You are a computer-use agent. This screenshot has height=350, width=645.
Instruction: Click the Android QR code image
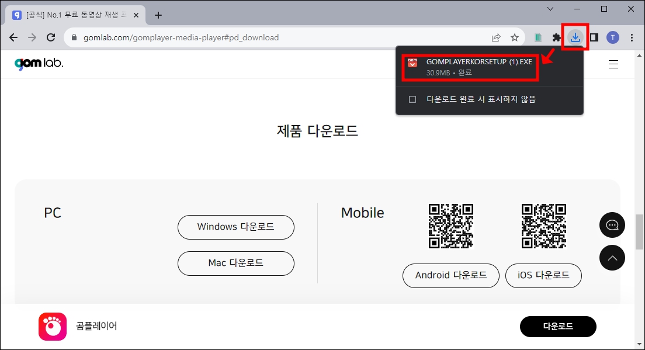(x=451, y=226)
